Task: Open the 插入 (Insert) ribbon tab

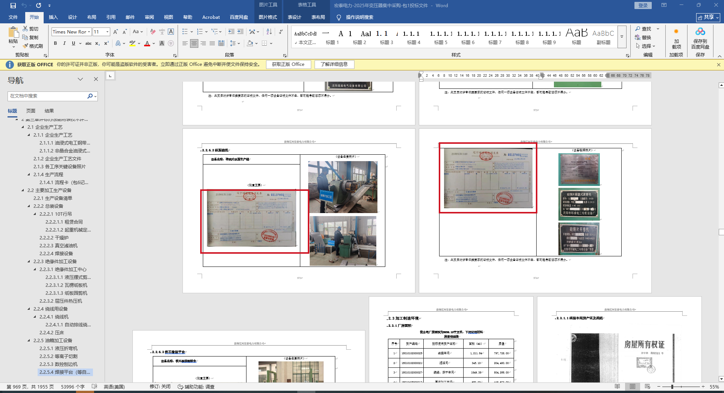Action: pos(53,17)
